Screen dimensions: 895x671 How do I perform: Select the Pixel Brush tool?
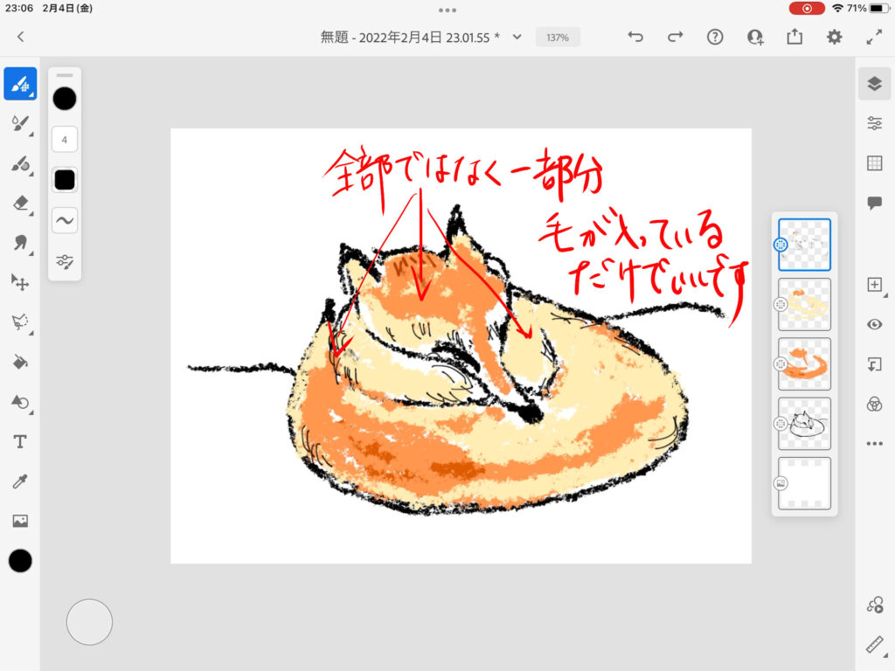coord(20,84)
